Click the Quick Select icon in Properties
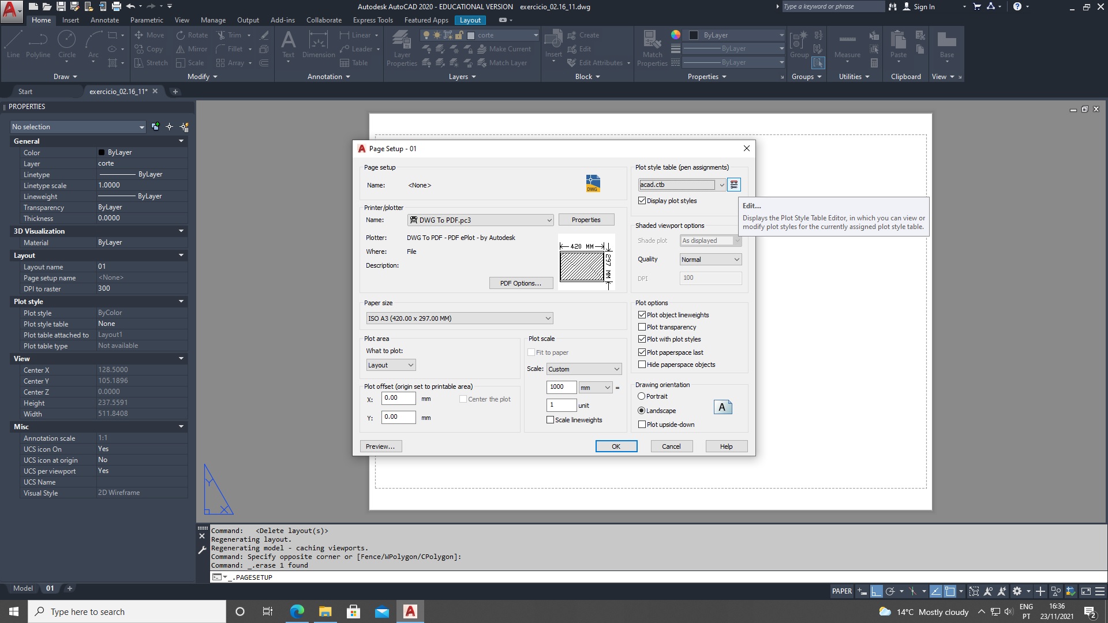 [184, 127]
